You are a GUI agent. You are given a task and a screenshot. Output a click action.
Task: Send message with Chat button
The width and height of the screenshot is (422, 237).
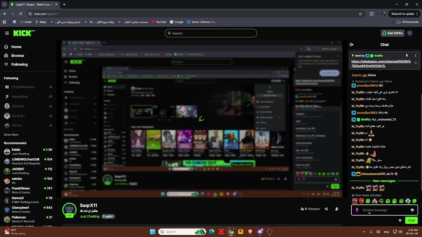pyautogui.click(x=411, y=221)
